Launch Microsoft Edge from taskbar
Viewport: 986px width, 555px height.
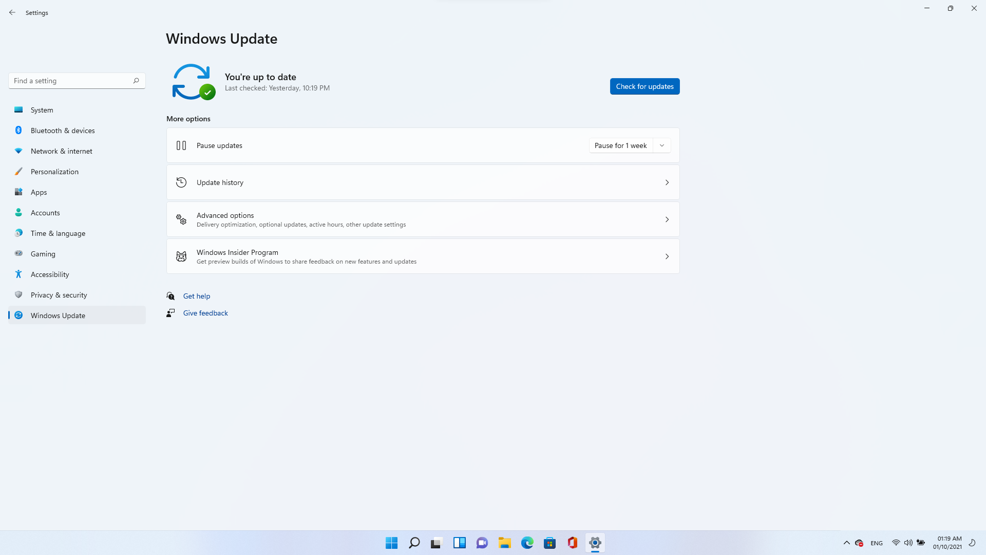(x=527, y=543)
